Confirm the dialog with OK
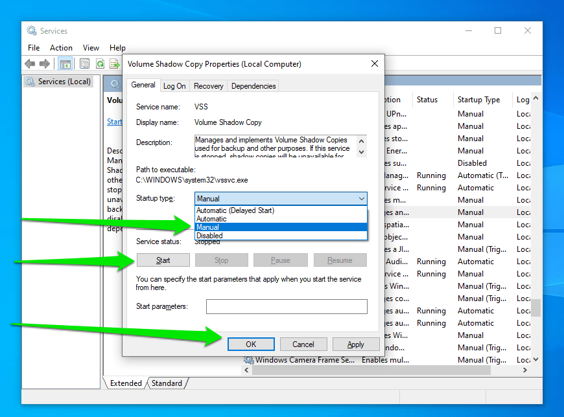Image resolution: width=564 pixels, height=417 pixels. [251, 344]
